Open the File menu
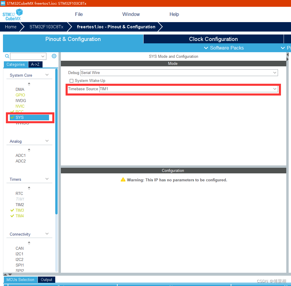The image size is (291, 286). pos(79,14)
